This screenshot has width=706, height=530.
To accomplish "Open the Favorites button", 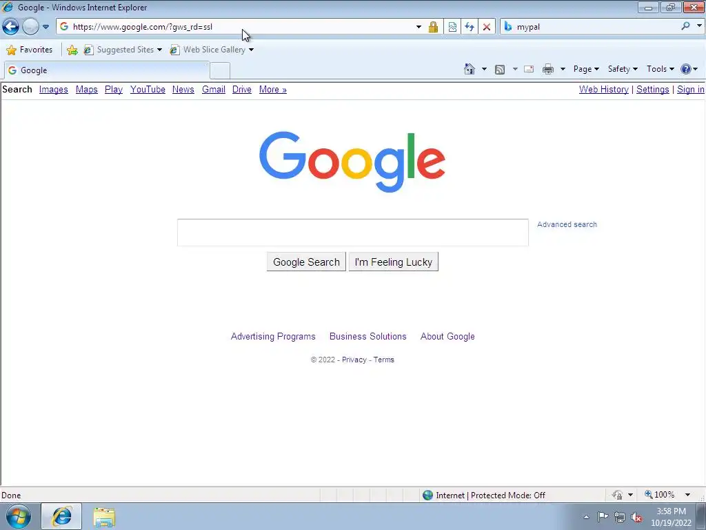I will pos(30,50).
